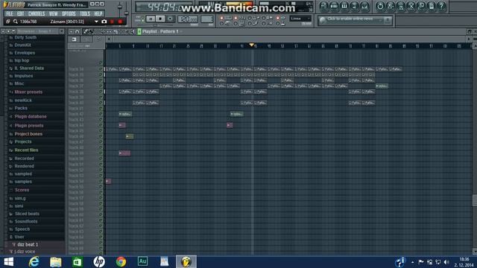Open the TOOLS menu

85,13
